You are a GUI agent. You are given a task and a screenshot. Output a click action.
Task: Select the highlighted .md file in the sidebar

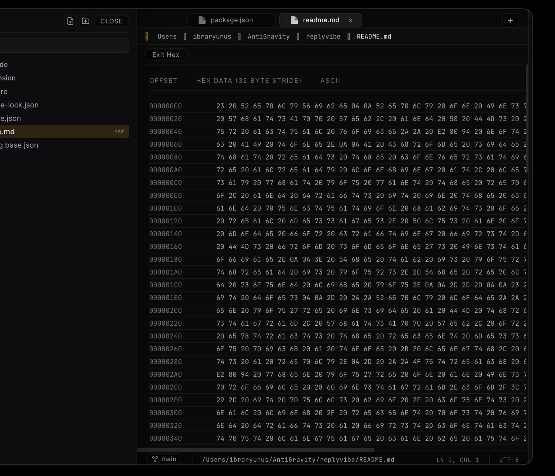click(x=64, y=132)
